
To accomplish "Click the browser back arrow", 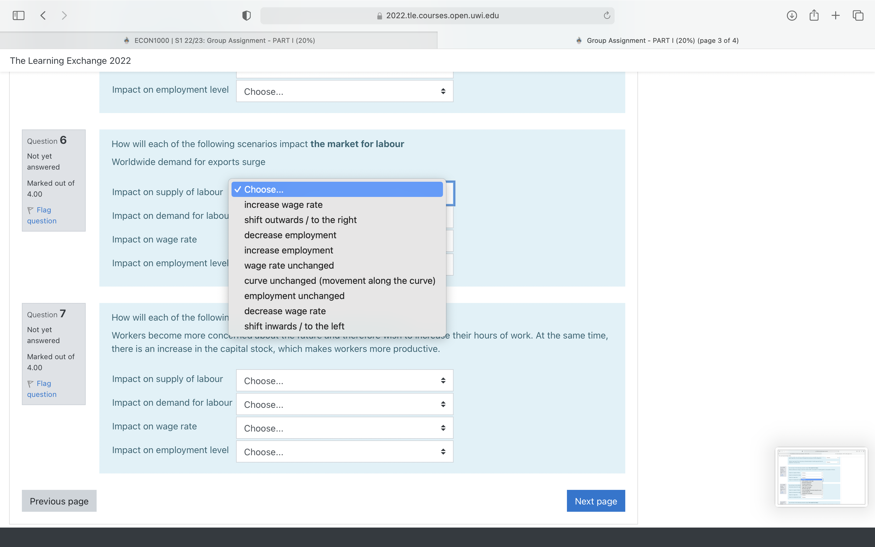I will tap(43, 15).
